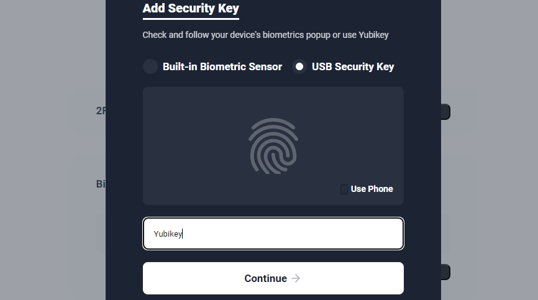Click the lower background toggle right of dialog
Viewport: 538px width, 300px height.
[445, 272]
